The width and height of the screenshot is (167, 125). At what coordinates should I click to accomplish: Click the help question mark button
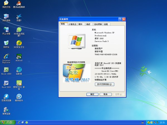(x=120, y=19)
